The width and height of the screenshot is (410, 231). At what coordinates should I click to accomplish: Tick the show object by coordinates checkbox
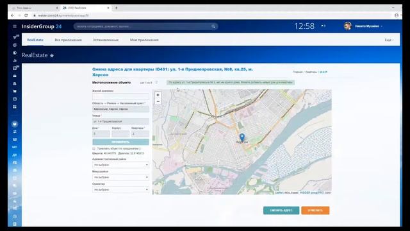point(94,148)
